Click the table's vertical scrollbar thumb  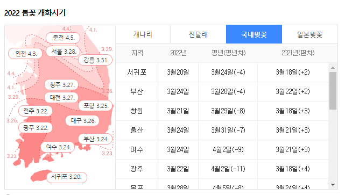point(333,90)
